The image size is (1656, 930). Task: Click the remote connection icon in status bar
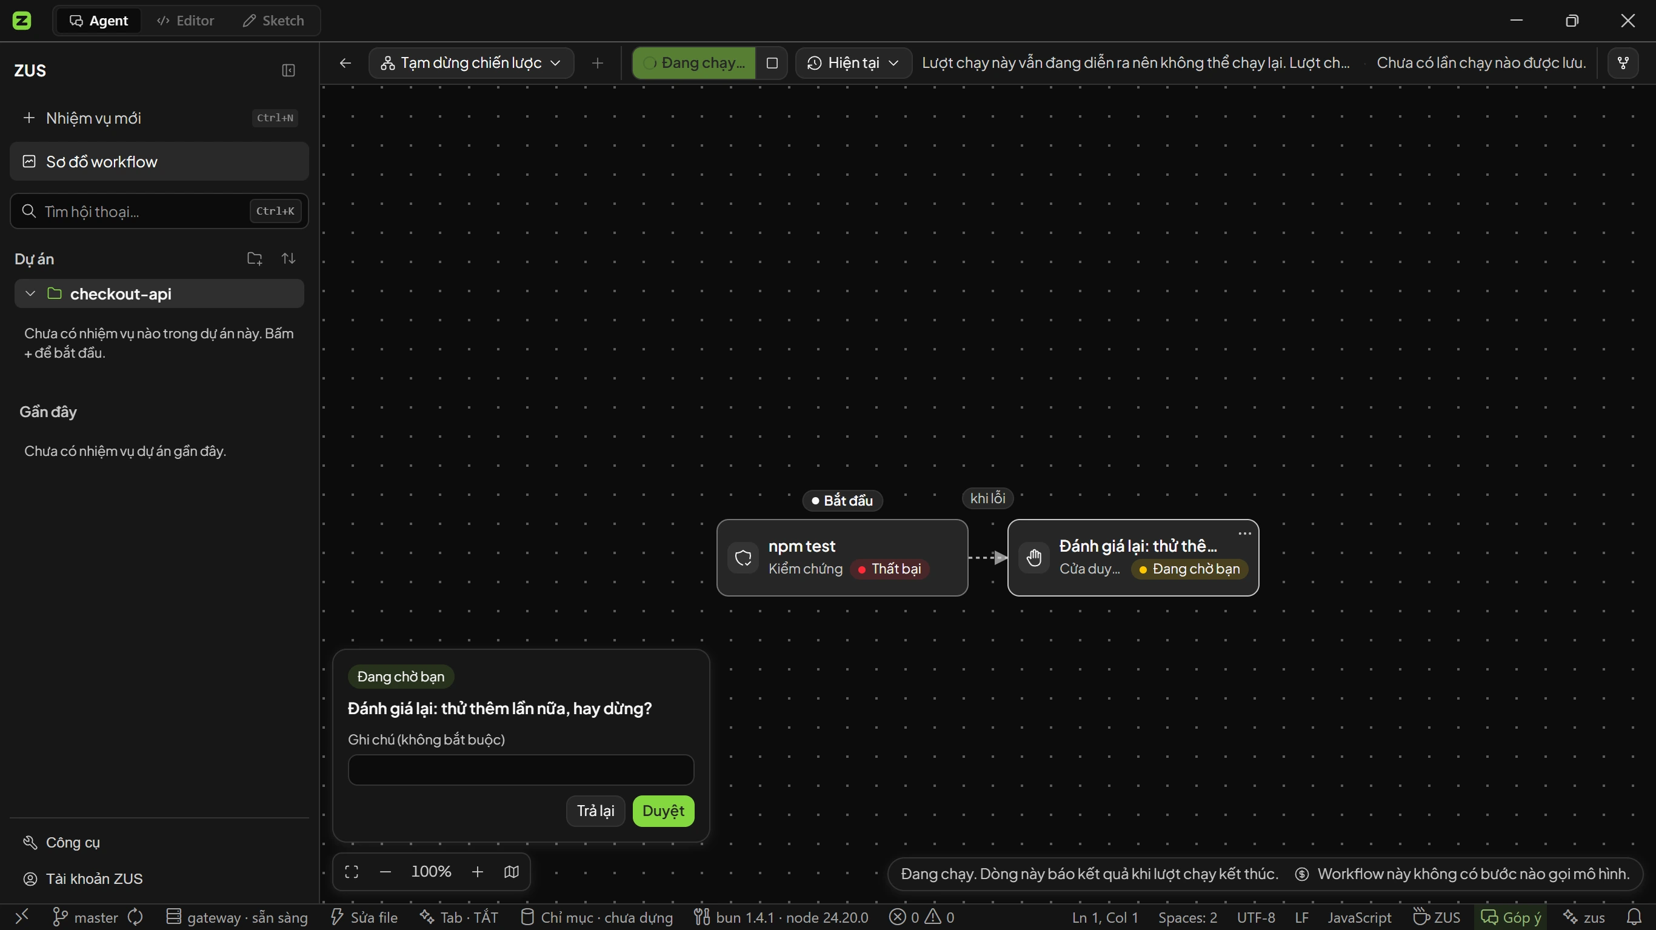22,917
